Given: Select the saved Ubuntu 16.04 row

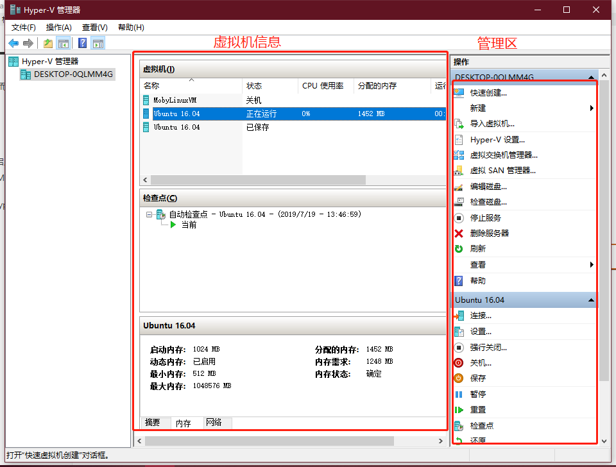Looking at the screenshot, I should (294, 127).
